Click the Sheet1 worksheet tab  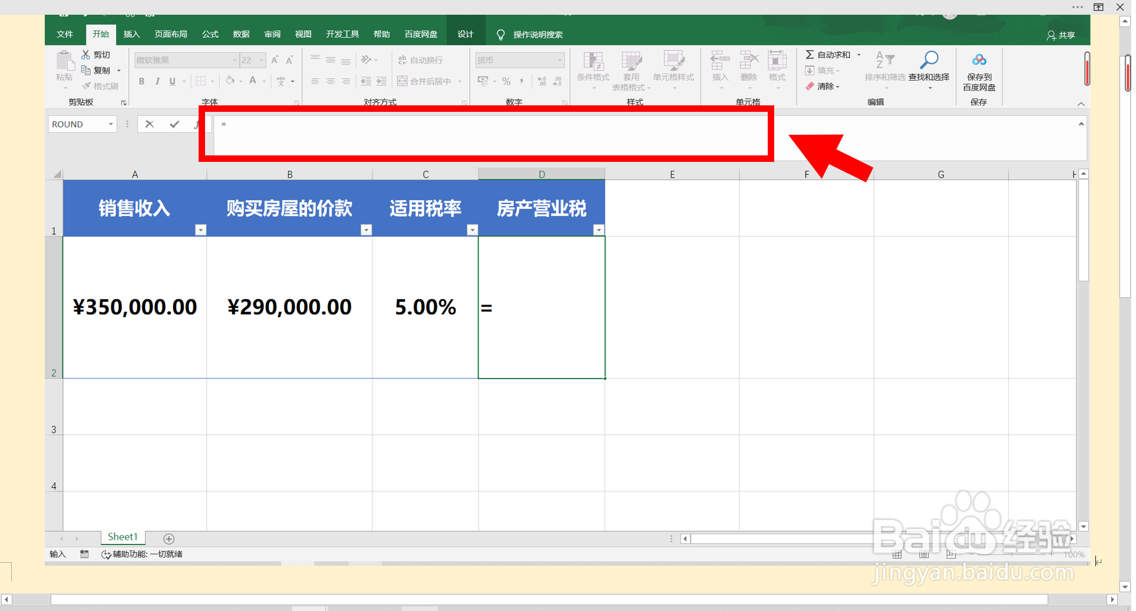pos(122,537)
